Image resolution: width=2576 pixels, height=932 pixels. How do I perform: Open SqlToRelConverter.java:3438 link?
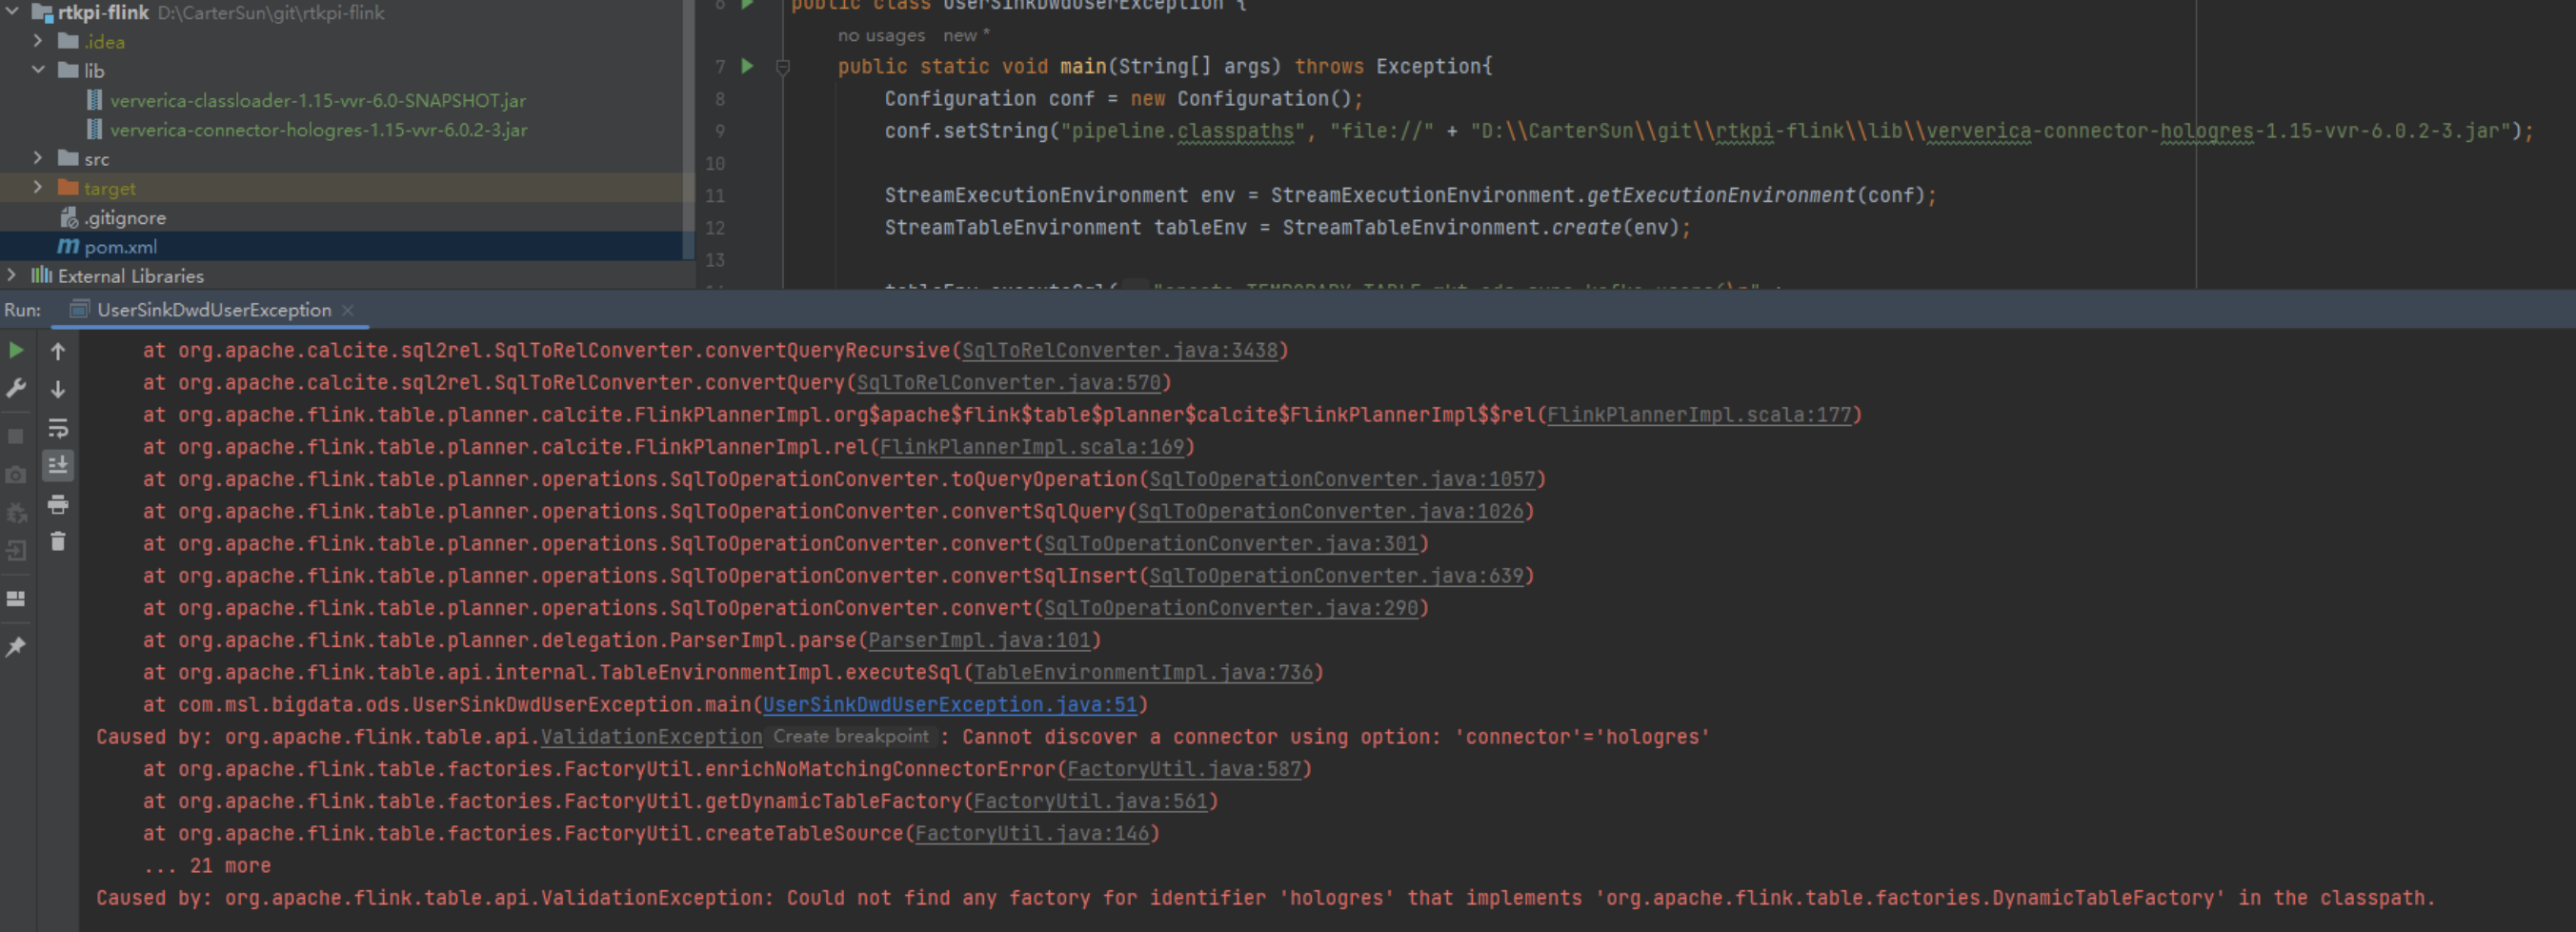(x=1120, y=351)
